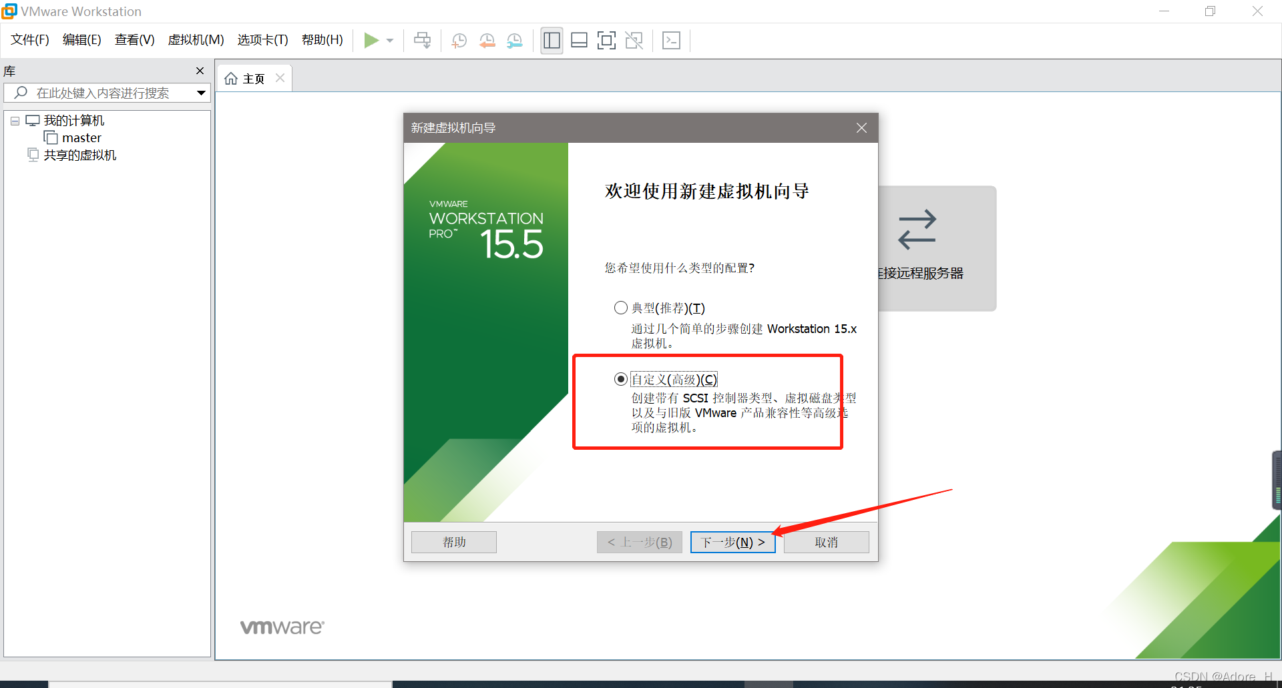
Task: Click Send Ctrl+Alt+Del toolbar icon
Action: 422,41
